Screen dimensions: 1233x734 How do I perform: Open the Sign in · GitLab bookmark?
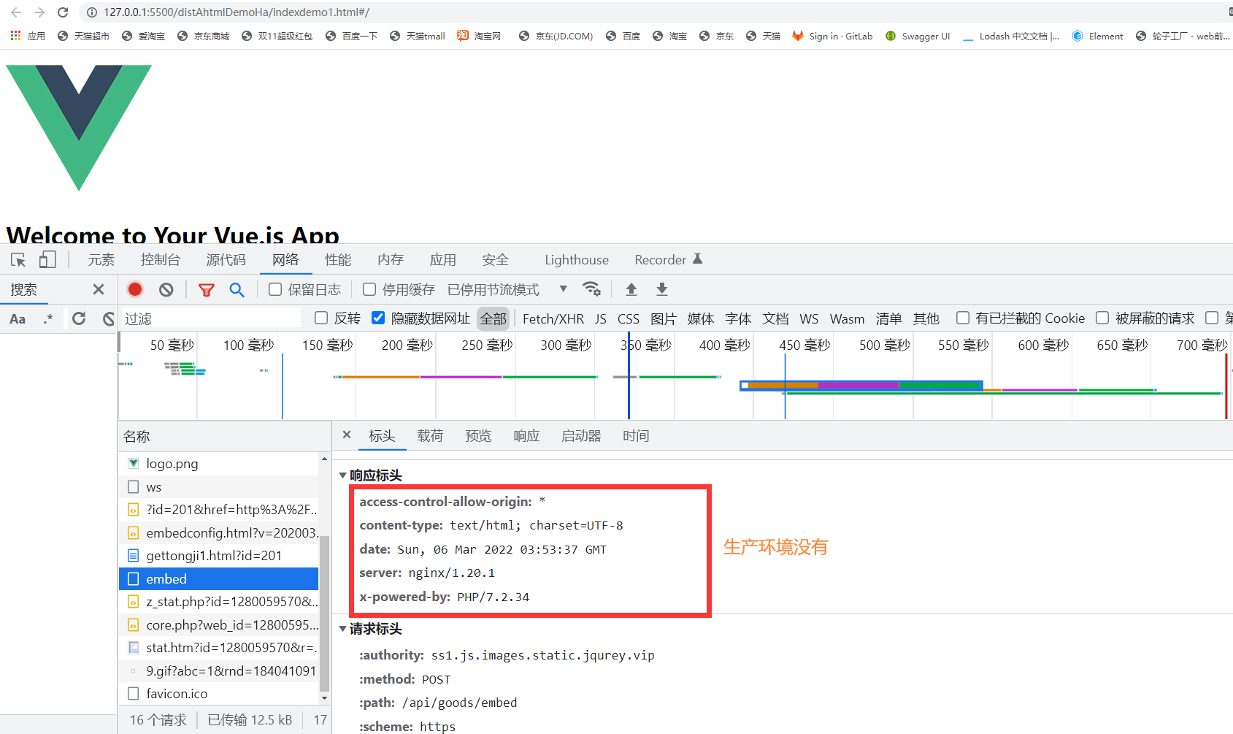coord(832,36)
